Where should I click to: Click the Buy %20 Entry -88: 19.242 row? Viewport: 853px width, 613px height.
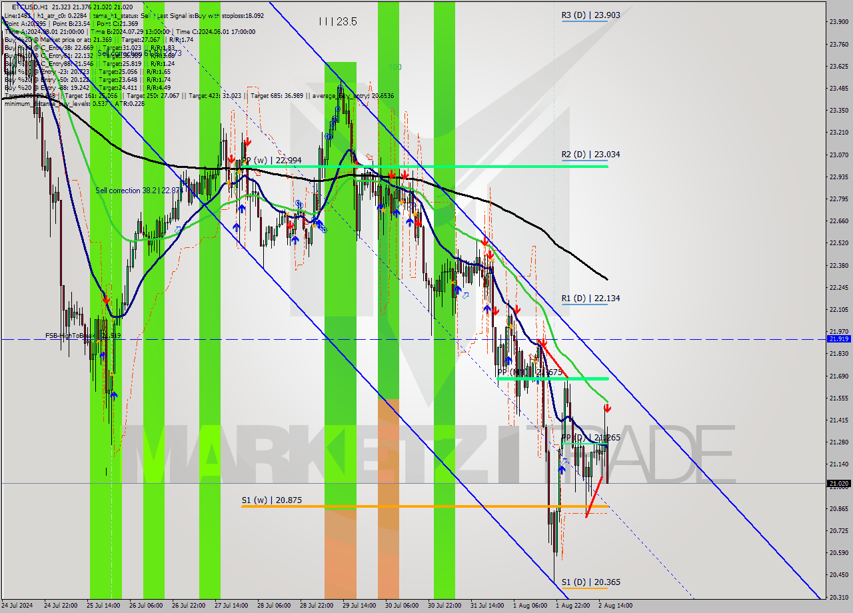tap(89, 87)
